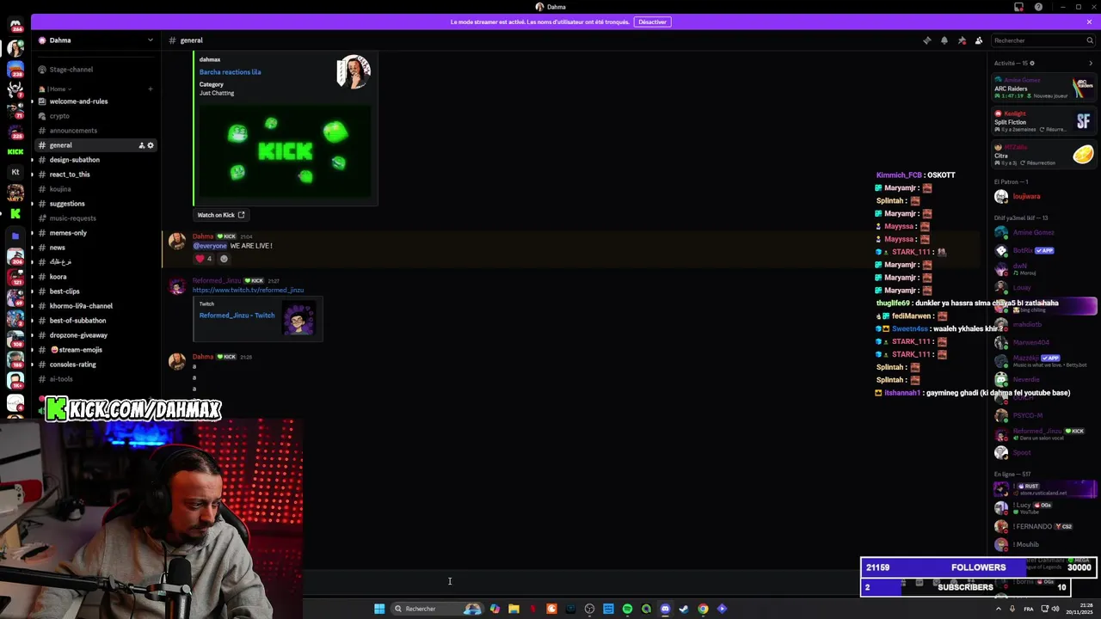The image size is (1101, 619).
Task: Add a channel with the plus icon beside Home
Action: click(151, 89)
